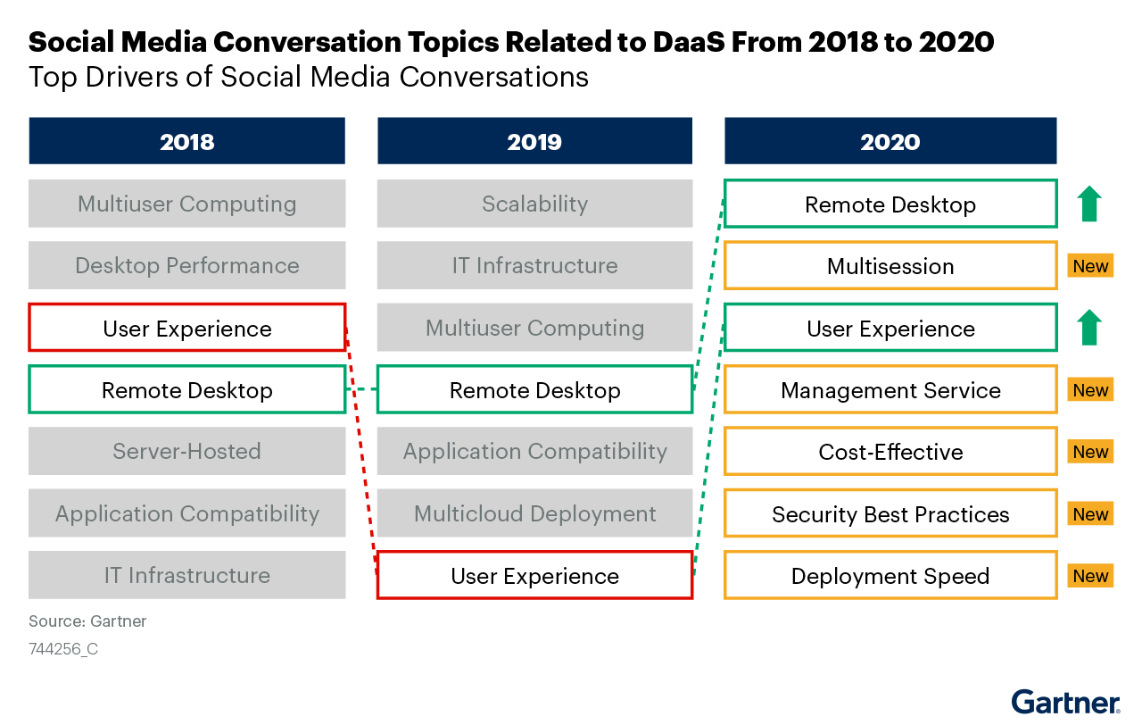
Task: Click the Gartner logo
Action: coord(1065,702)
